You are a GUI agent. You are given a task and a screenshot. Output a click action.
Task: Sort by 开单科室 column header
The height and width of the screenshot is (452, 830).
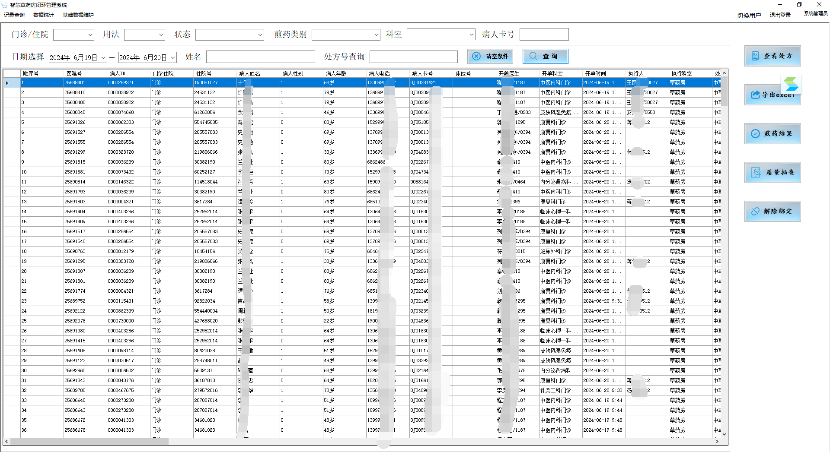561,73
